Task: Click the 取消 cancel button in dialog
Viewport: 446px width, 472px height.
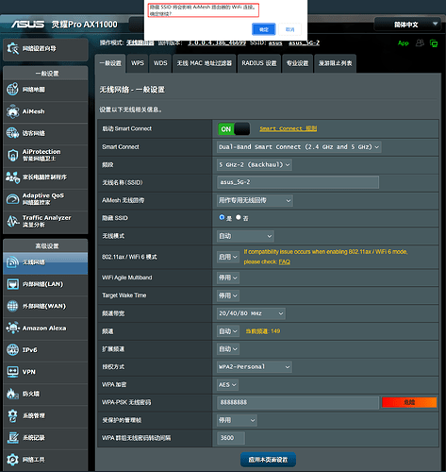Action: click(289, 29)
